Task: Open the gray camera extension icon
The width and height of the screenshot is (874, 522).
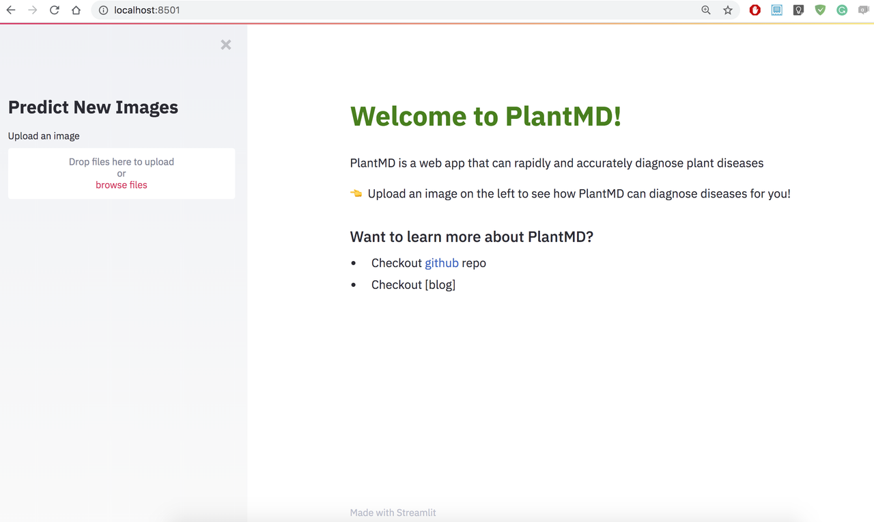Action: (864, 10)
